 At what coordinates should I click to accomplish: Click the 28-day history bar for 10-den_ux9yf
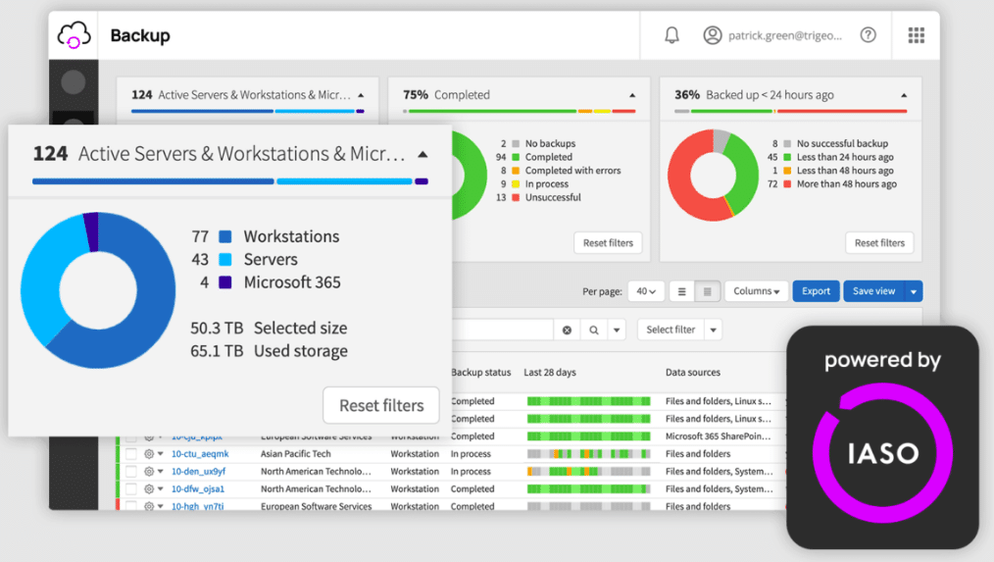point(589,472)
